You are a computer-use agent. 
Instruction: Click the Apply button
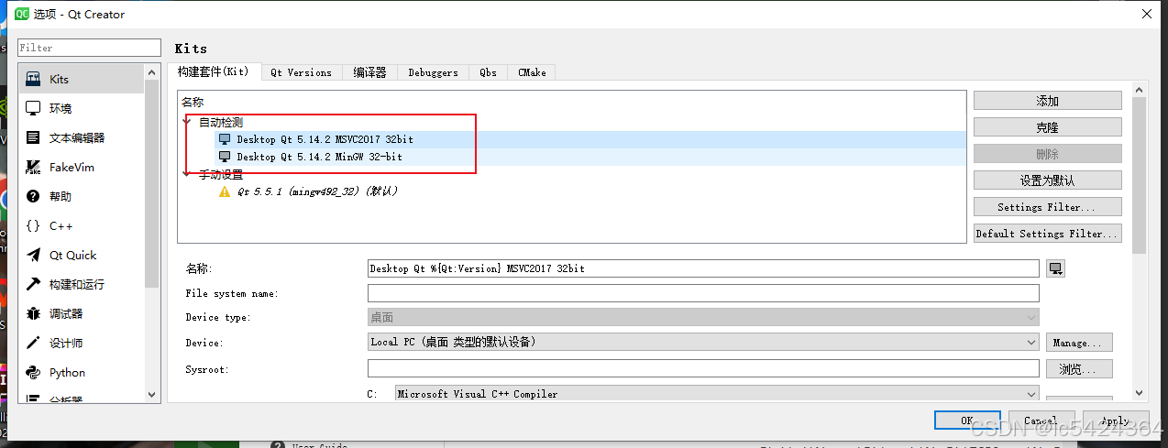[x=1115, y=420]
